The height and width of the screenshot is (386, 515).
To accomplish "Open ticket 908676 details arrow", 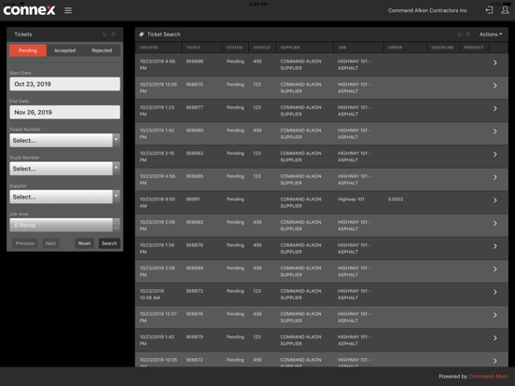I will [495, 315].
